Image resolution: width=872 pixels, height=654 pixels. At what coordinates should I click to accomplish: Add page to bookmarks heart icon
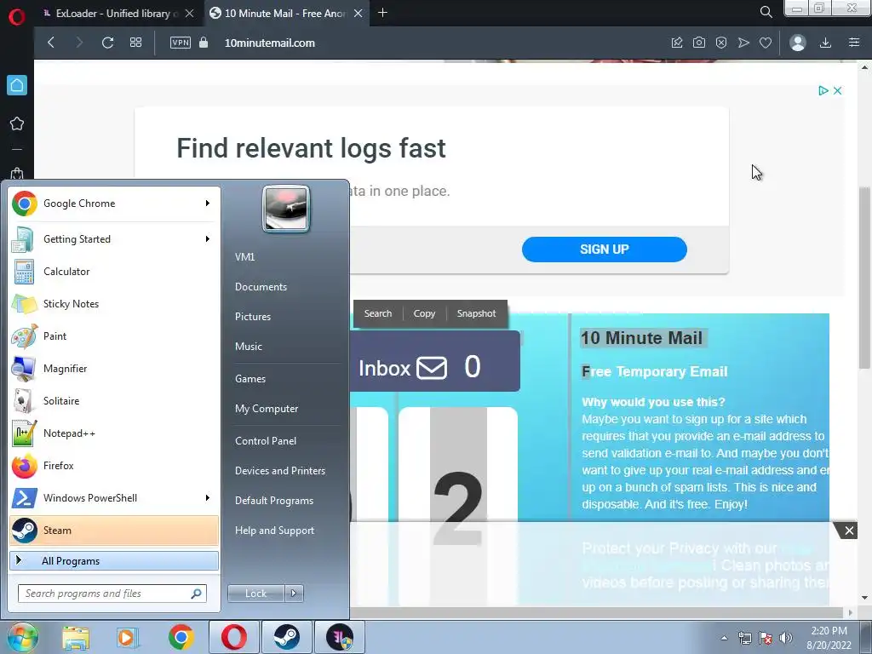tap(766, 43)
